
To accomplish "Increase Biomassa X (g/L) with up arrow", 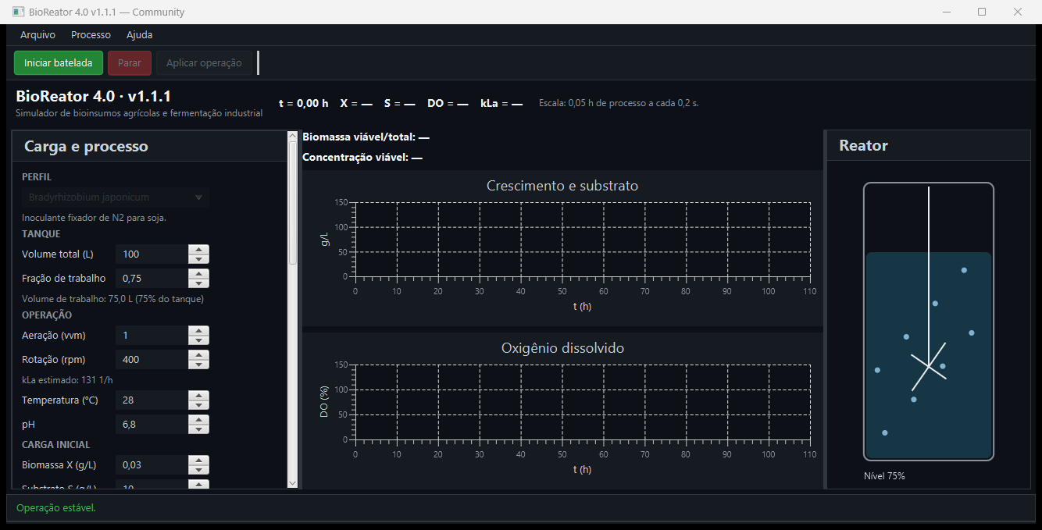I will pos(199,461).
